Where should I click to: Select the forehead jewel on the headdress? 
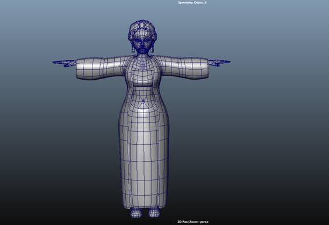(142, 25)
